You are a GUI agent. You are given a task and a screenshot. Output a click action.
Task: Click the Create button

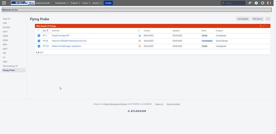(x=108, y=3)
